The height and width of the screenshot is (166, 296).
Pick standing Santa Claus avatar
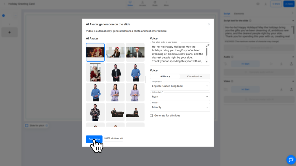[95, 72]
